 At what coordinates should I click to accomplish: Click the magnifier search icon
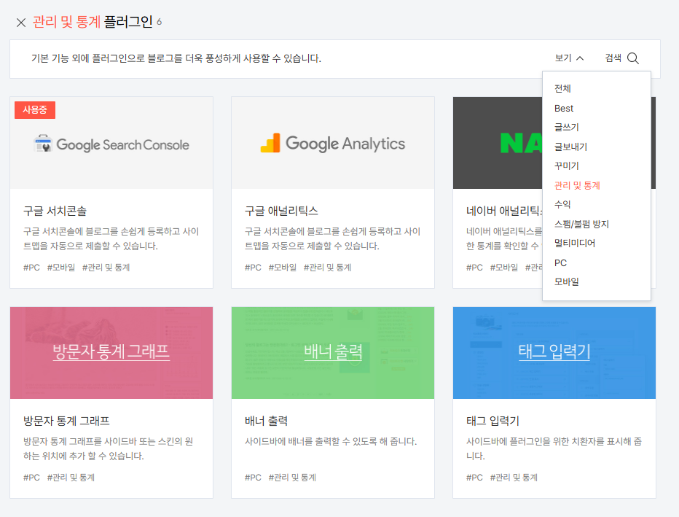click(632, 58)
